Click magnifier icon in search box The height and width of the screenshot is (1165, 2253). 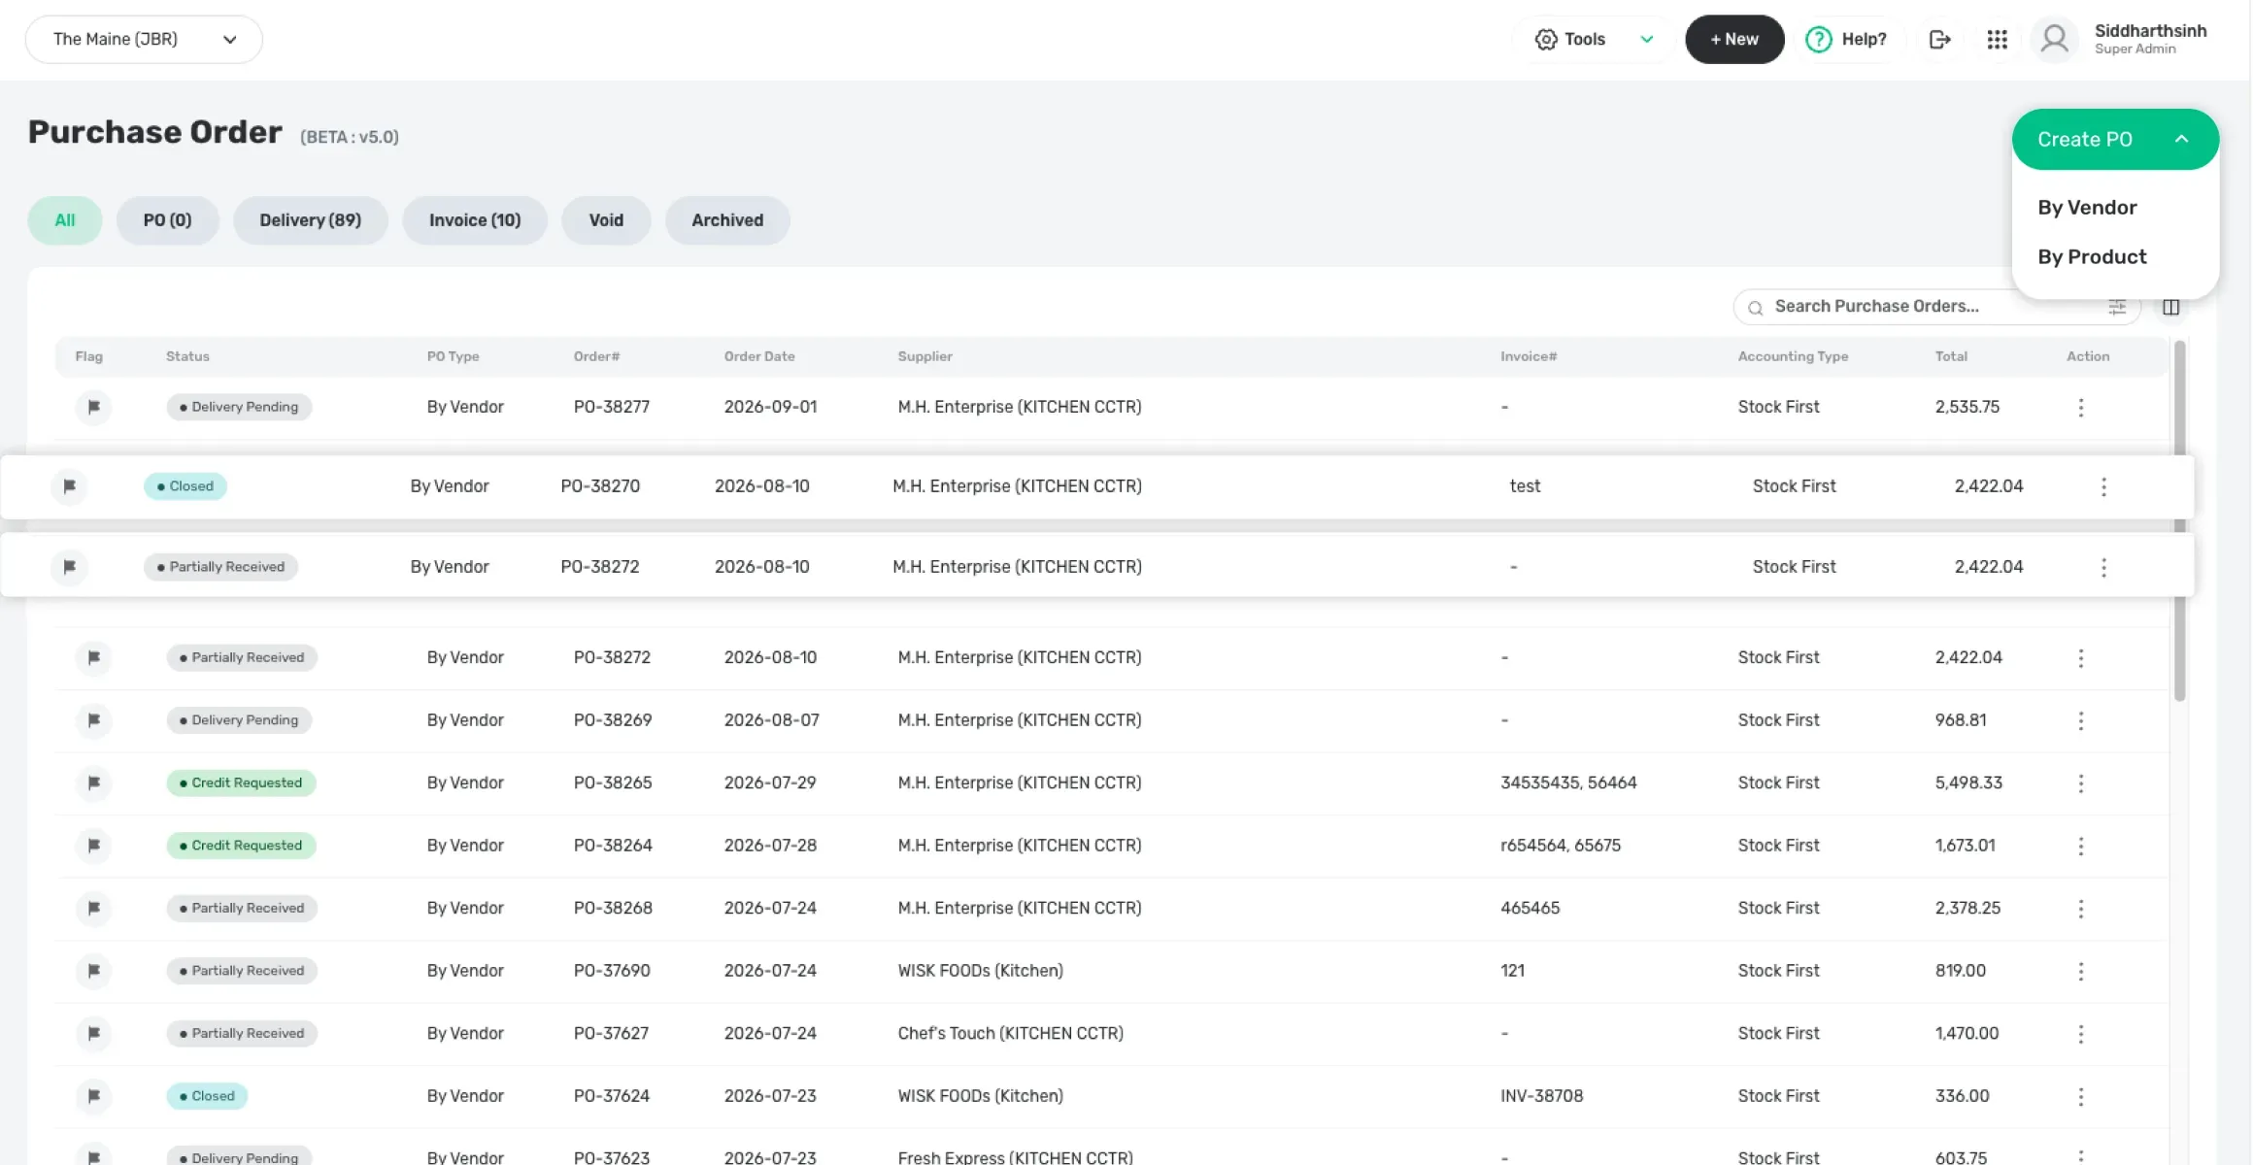[1755, 308]
